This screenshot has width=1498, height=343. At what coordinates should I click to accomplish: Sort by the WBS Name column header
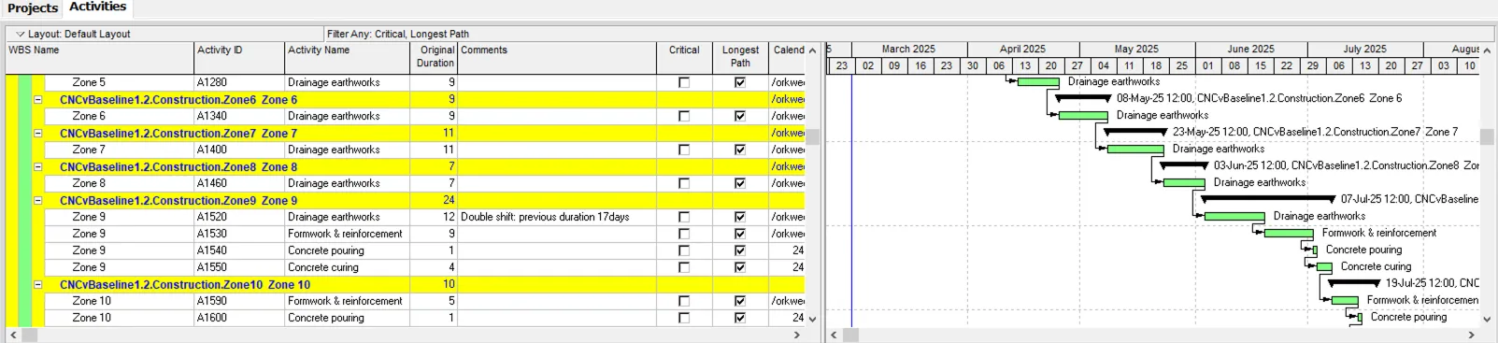coord(99,57)
